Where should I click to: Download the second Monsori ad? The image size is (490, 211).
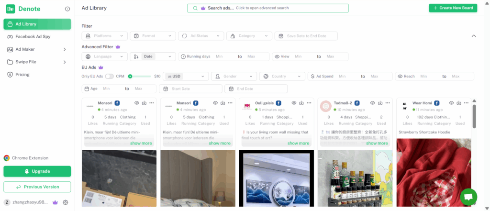(223, 103)
